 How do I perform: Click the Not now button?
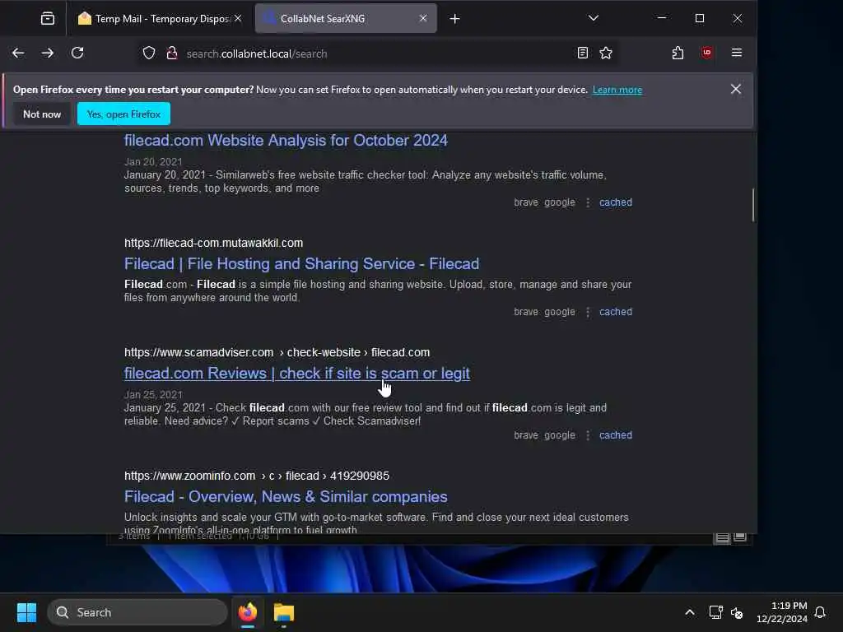[42, 114]
